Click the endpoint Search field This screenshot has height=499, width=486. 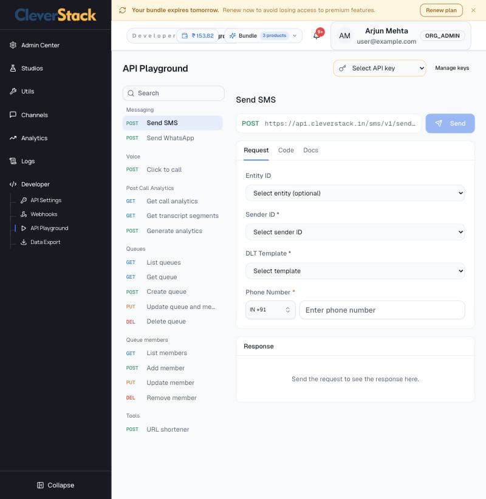[174, 93]
